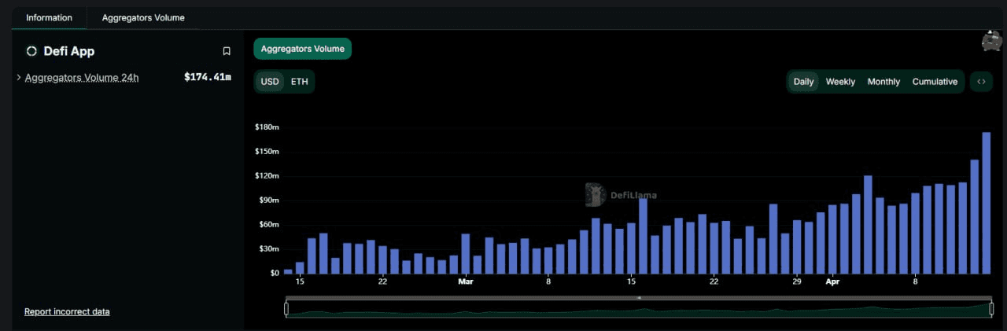The image size is (1007, 331).
Task: Click the tallest bar at the chart's end
Action: pyautogui.click(x=986, y=202)
